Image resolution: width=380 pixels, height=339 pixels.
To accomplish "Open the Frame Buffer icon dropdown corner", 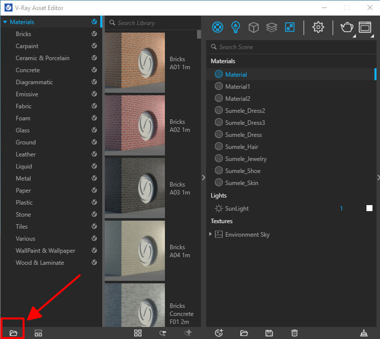I will (372, 36).
